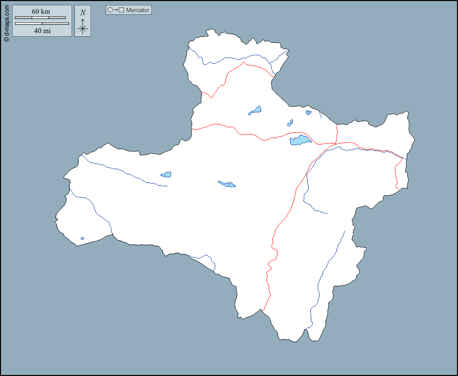Click the square symbol beside the Mercator label
This screenshot has height=376, width=458.
tap(122, 10)
